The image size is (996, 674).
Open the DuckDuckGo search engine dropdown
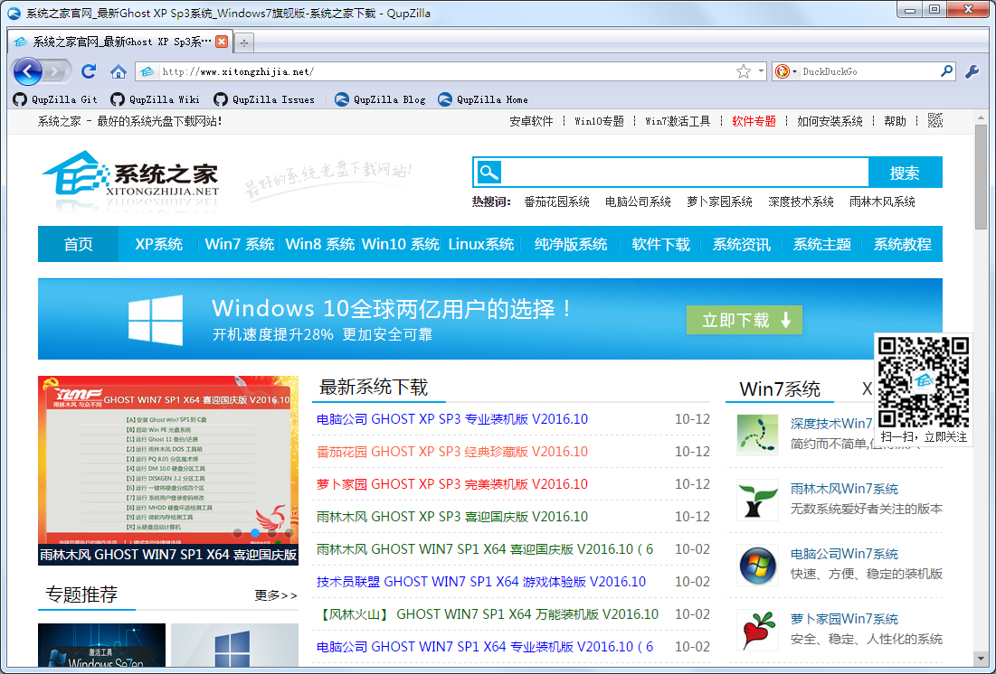[786, 71]
